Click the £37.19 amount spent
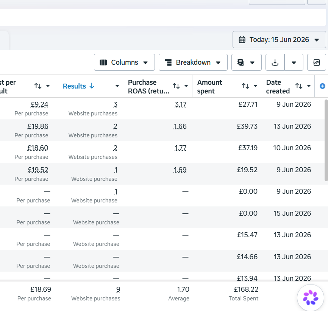The height and width of the screenshot is (311, 328). pyautogui.click(x=248, y=148)
